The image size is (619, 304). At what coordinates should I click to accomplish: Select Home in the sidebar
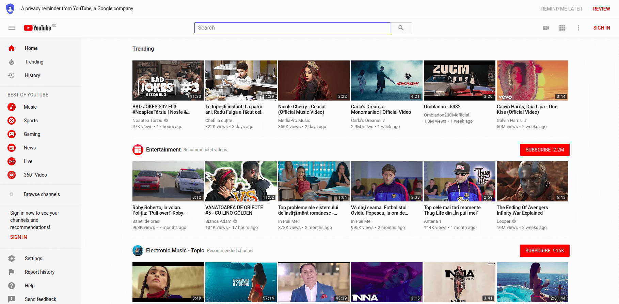pyautogui.click(x=40, y=48)
